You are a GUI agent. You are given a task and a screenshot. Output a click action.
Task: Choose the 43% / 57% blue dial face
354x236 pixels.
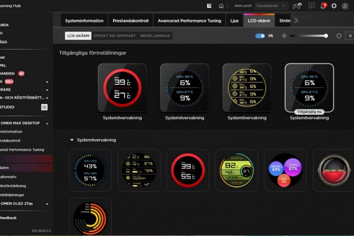tap(90, 170)
